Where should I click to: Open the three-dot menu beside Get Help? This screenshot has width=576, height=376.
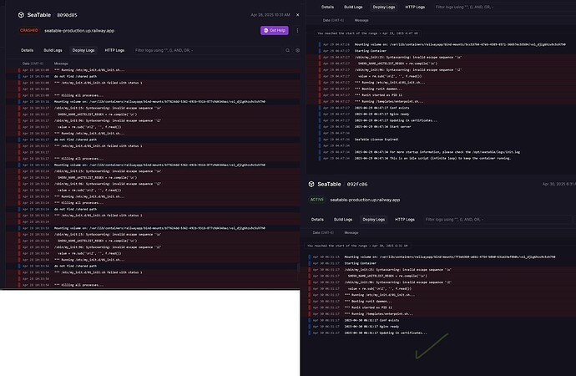point(297,31)
